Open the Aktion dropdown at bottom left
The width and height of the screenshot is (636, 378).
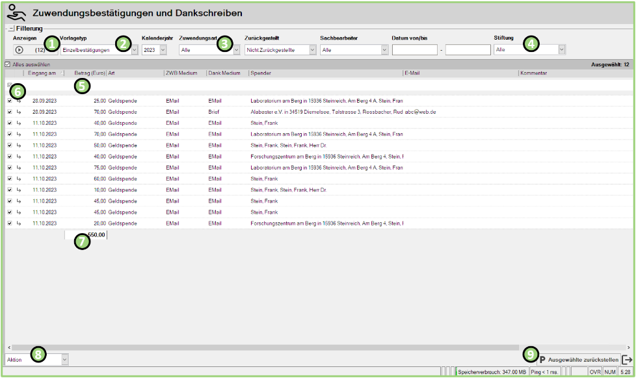(x=64, y=359)
